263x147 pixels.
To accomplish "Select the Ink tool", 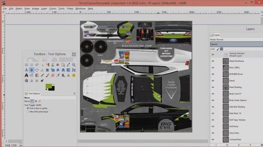I will (x=63, y=75).
